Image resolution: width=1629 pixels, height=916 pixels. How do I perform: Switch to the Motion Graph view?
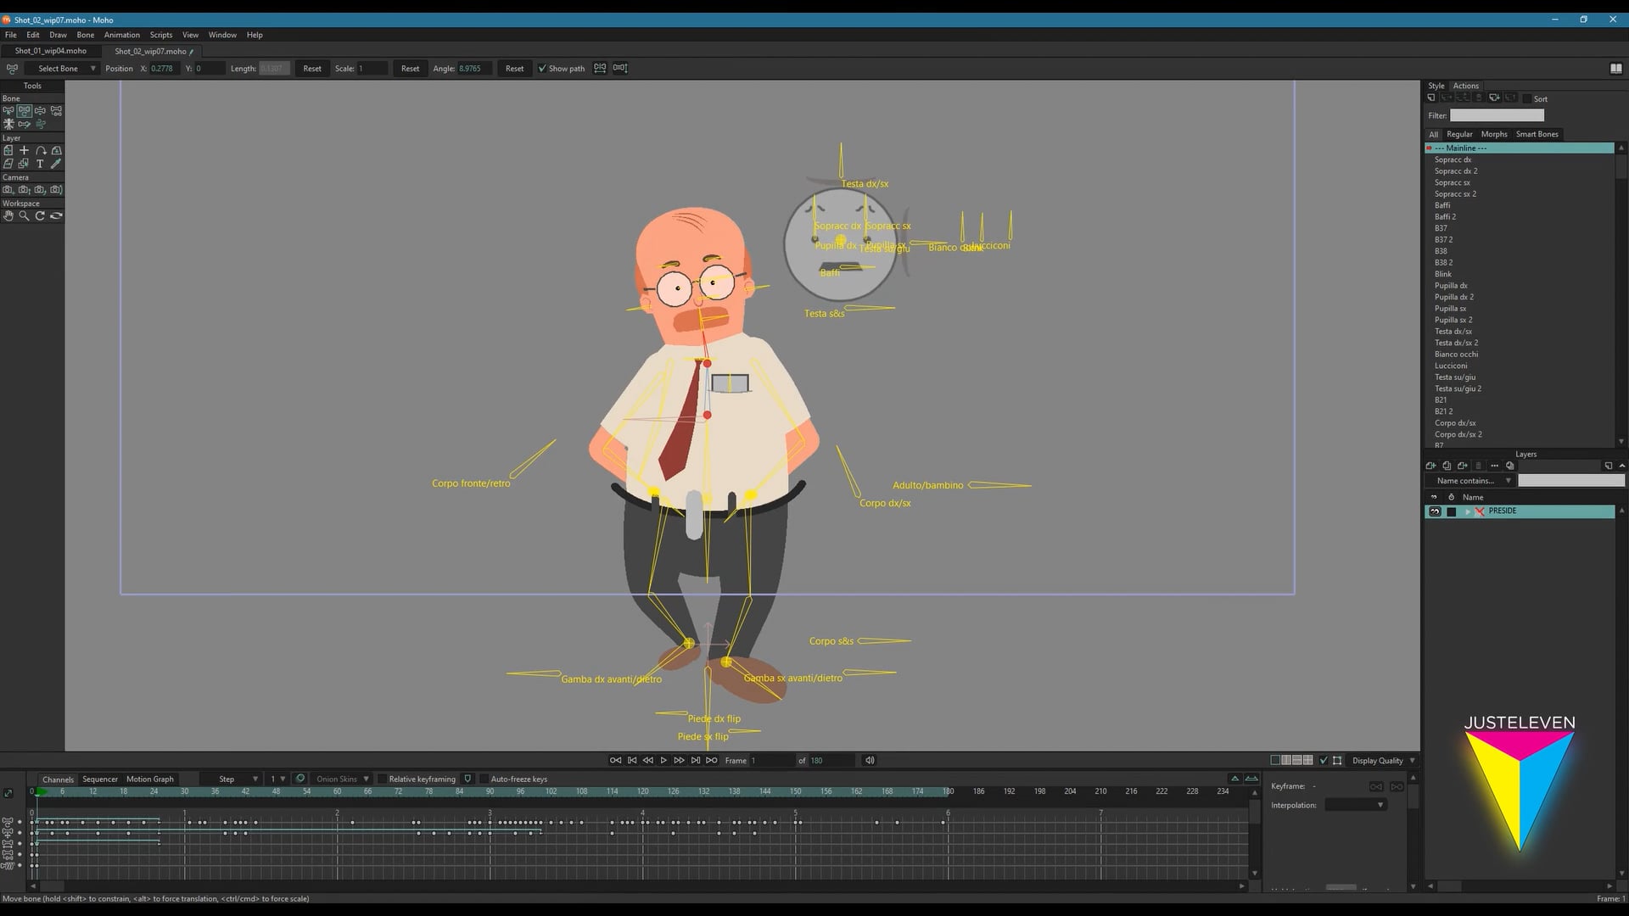(x=149, y=779)
